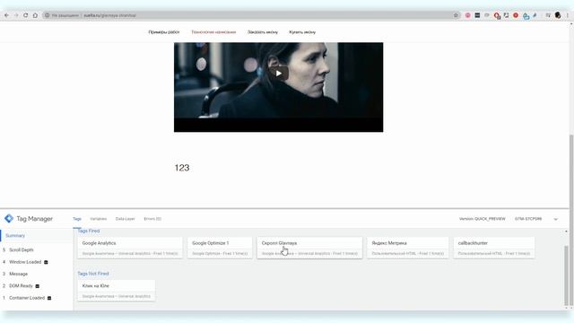Bookmark this page with the star icon

coord(456,15)
